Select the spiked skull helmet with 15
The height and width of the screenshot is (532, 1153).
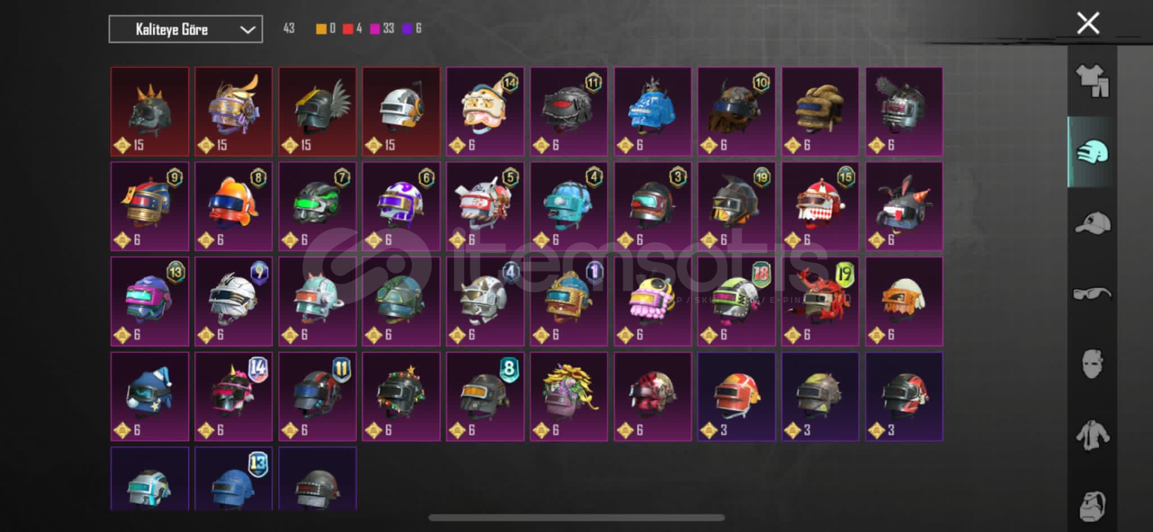(x=150, y=112)
